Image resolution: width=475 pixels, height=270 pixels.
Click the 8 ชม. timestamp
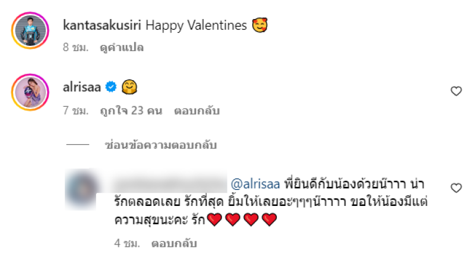75,47
